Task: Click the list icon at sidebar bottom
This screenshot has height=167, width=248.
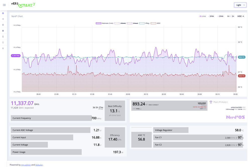Action: click(x=3, y=48)
